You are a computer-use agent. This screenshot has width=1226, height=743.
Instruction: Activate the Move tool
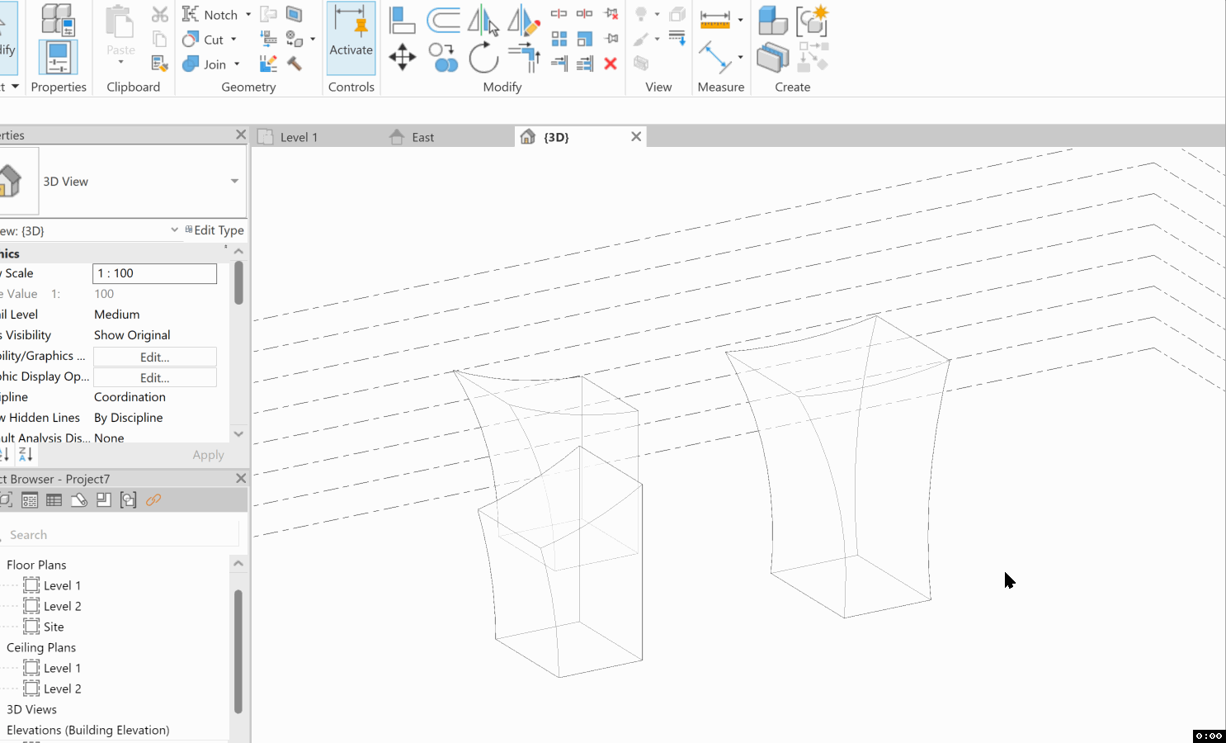click(403, 58)
